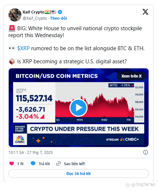Click the 1 N like count
This screenshot has width=158, height=191.
(20, 164)
